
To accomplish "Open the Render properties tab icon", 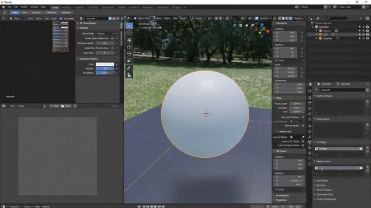I will (310, 98).
